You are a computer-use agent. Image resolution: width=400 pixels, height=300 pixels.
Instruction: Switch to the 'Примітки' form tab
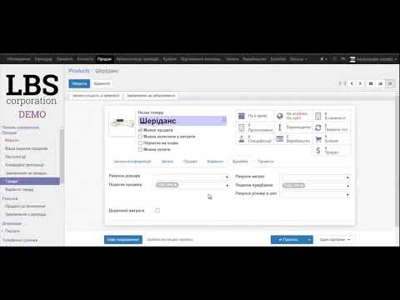click(x=266, y=162)
